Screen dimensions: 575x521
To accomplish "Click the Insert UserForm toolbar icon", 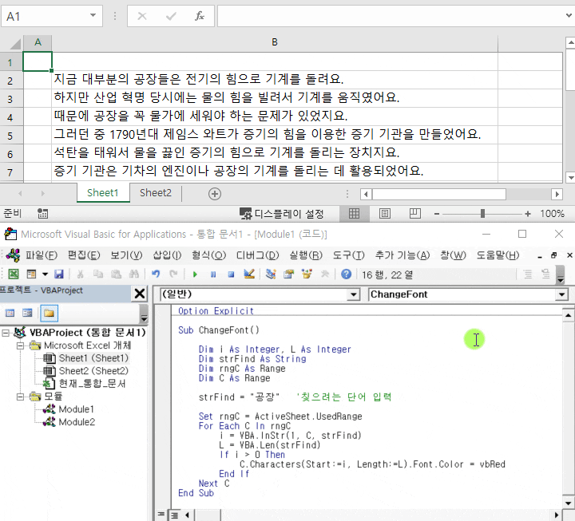I will tap(31, 274).
